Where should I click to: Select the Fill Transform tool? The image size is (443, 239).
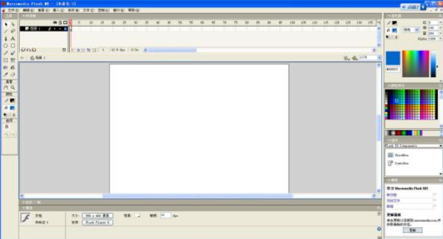[x=13, y=60]
